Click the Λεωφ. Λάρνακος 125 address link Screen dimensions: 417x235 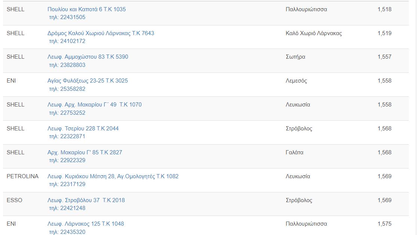coord(86,224)
